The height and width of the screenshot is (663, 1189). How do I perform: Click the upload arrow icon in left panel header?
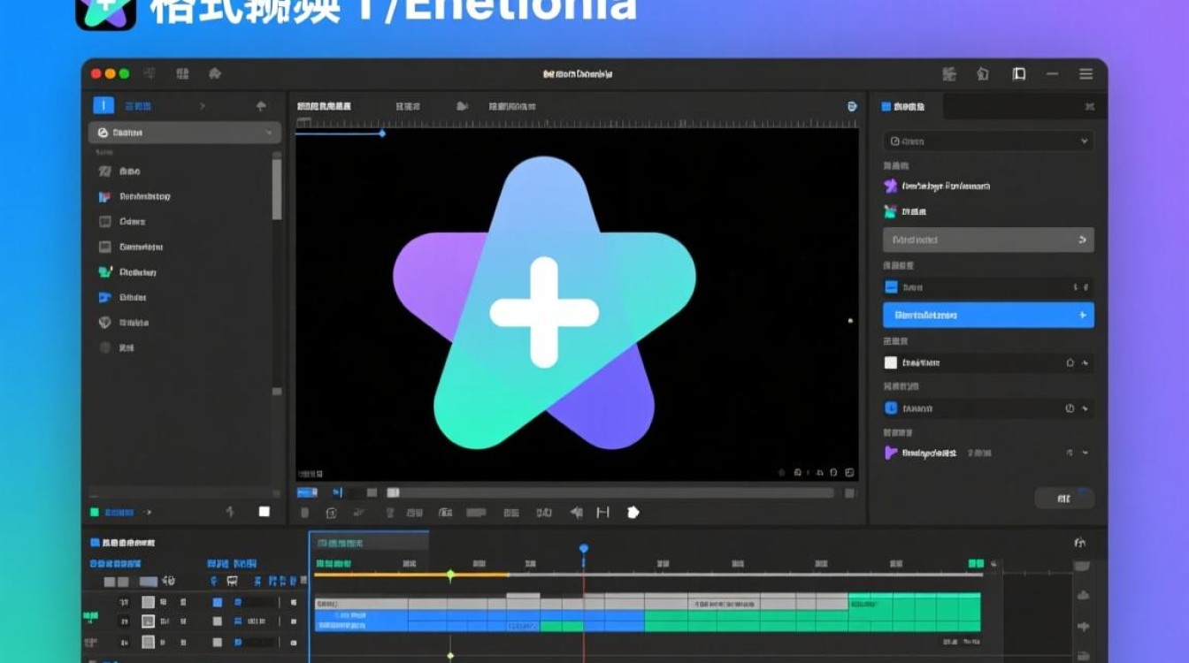coord(261,106)
